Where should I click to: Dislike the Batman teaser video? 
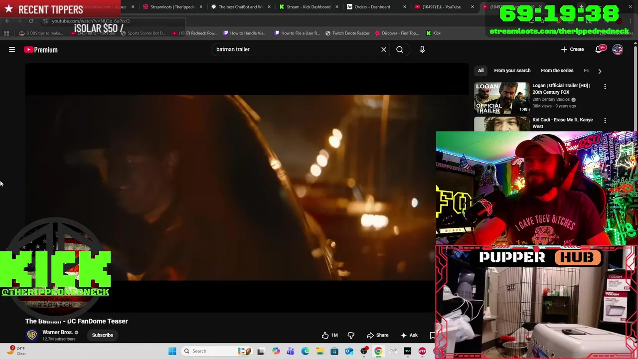351,335
